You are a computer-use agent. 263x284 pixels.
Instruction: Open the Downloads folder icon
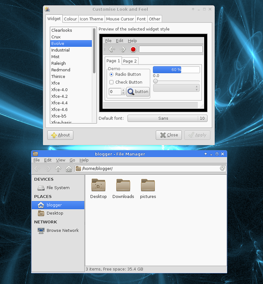tap(123, 185)
